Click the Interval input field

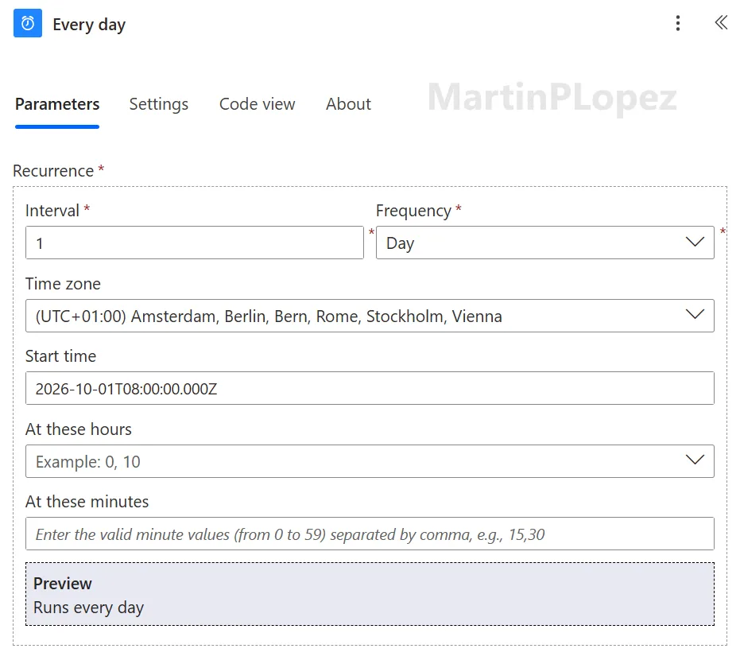(x=195, y=243)
